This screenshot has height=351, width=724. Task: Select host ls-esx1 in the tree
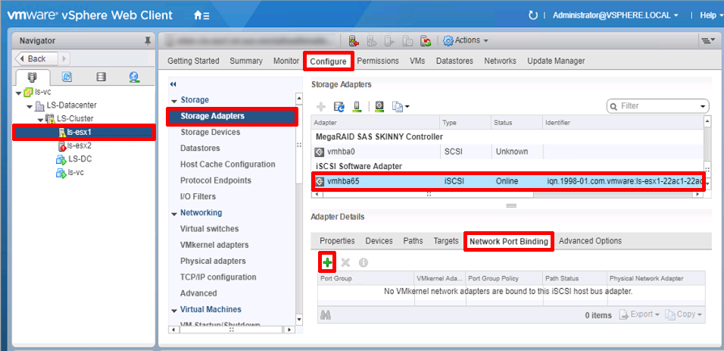[x=83, y=132]
